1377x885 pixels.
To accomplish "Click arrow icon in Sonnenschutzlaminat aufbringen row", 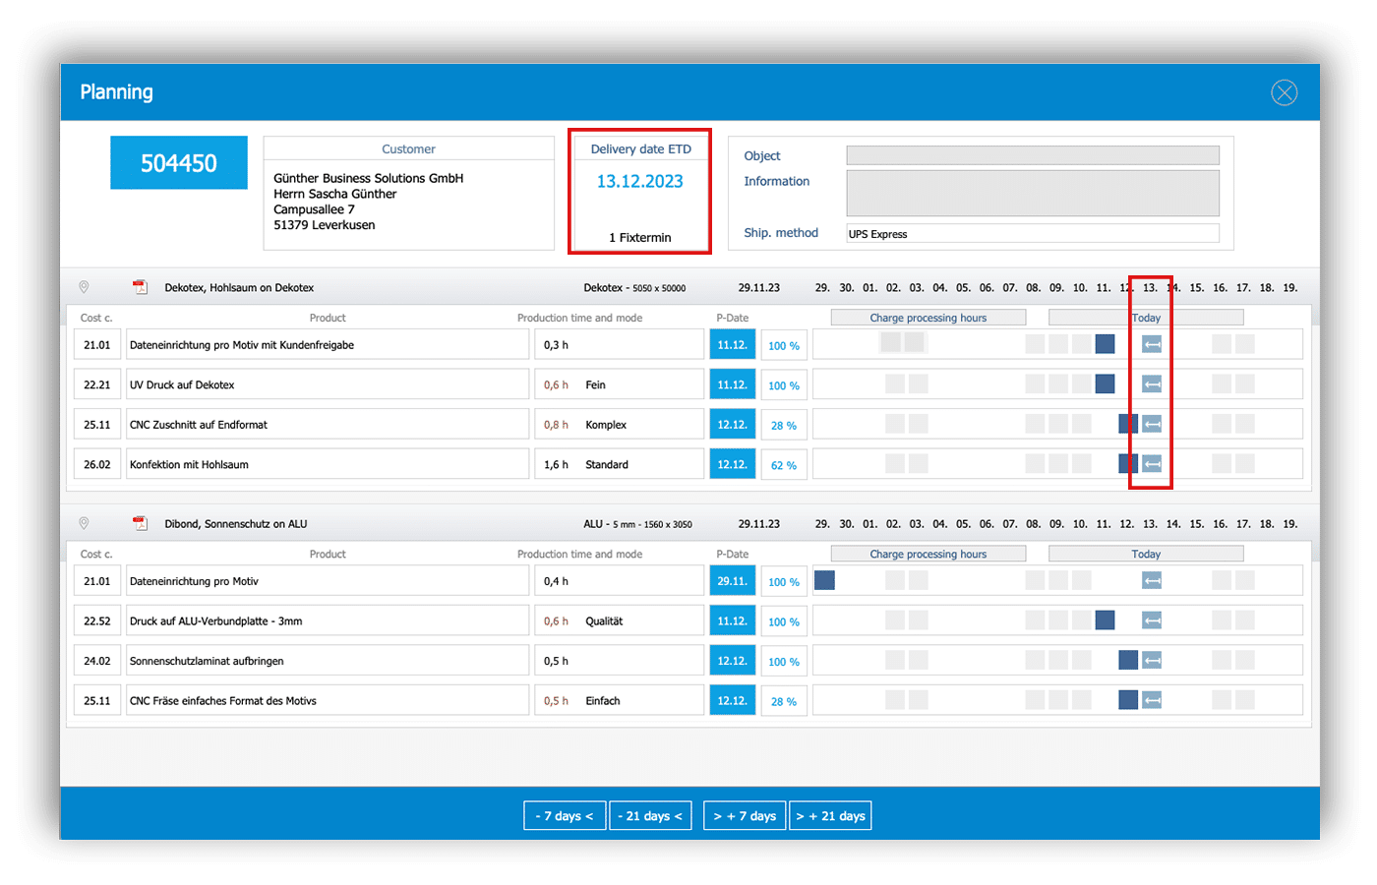I will pyautogui.click(x=1152, y=661).
